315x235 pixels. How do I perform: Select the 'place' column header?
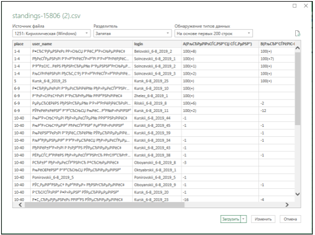click(21, 44)
